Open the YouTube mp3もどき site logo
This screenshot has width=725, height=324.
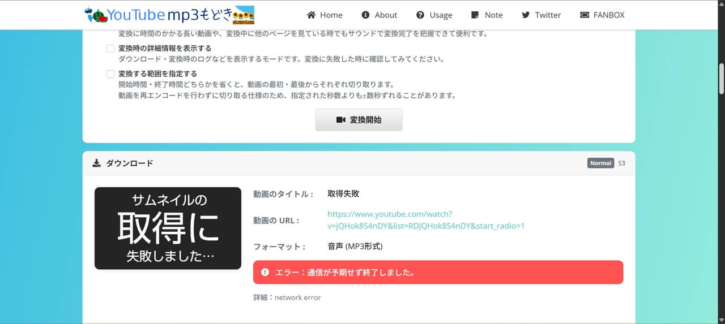pyautogui.click(x=169, y=15)
